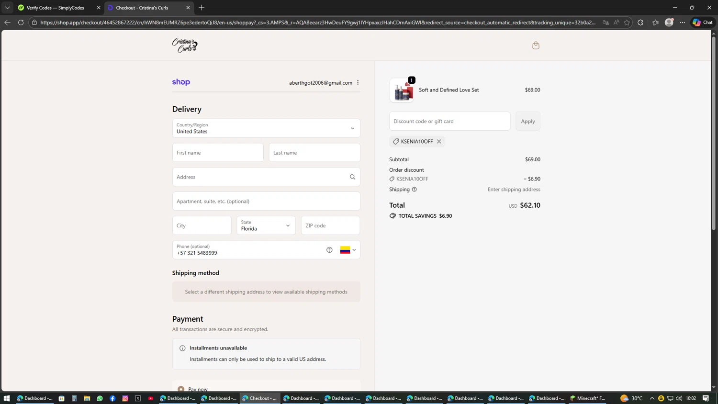Open the account options three-dot menu next to email
Screen dimensions: 718x404
coord(358,82)
